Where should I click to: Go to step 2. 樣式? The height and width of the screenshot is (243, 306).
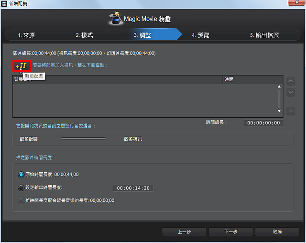click(84, 35)
